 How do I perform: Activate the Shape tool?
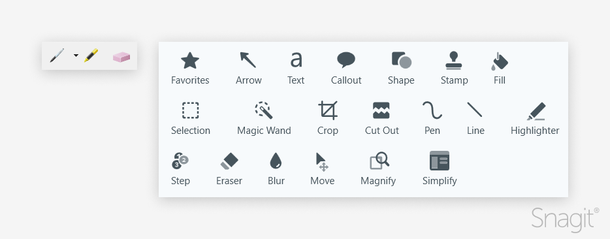click(x=401, y=69)
